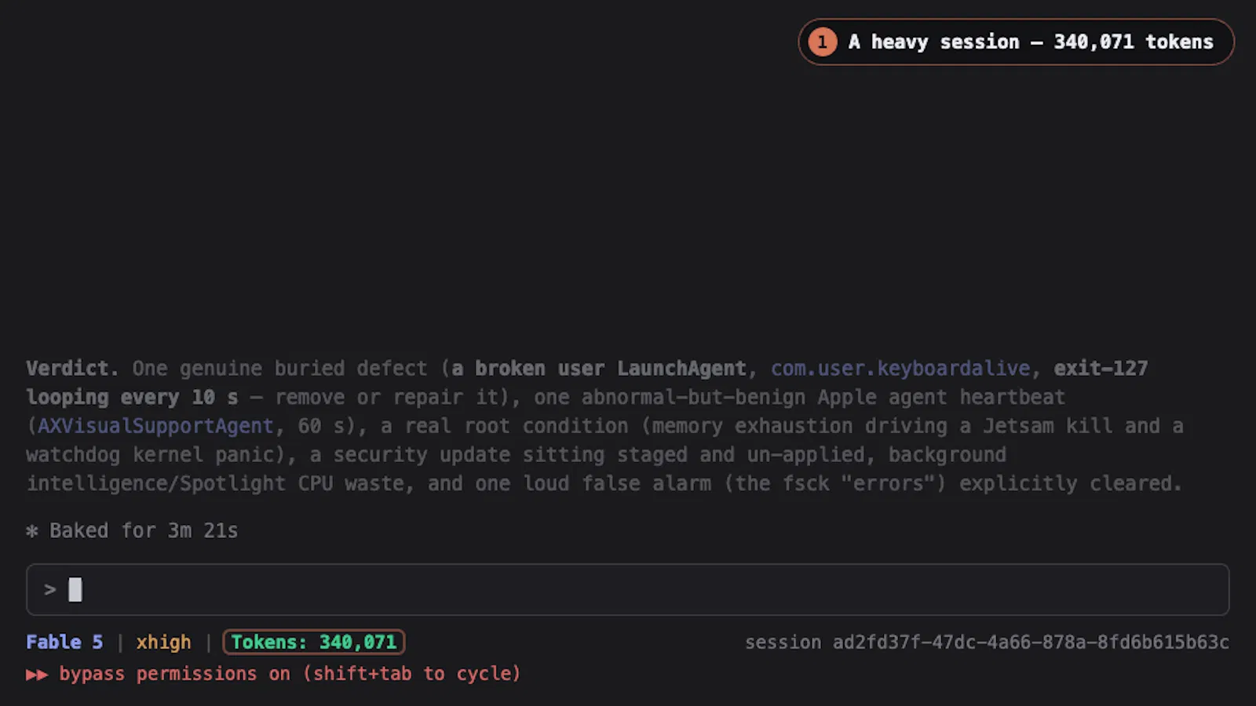The width and height of the screenshot is (1256, 706).
Task: Click the com.user.keyboardalive identifier
Action: click(900, 368)
